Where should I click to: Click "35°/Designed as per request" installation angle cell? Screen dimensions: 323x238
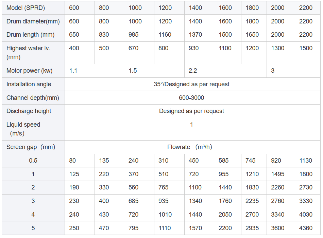click(x=191, y=84)
